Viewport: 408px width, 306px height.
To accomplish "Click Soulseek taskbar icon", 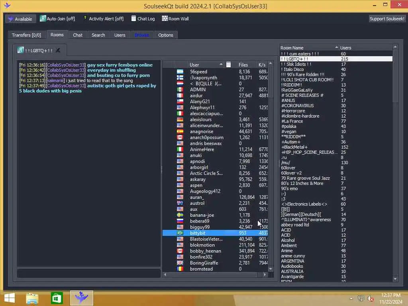I will [x=81, y=298].
